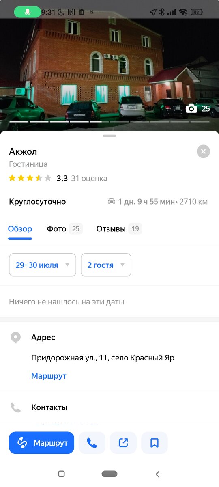Viewport: 219px width, 487px height.
Task: Switch to the Фото tab
Action: click(x=64, y=229)
